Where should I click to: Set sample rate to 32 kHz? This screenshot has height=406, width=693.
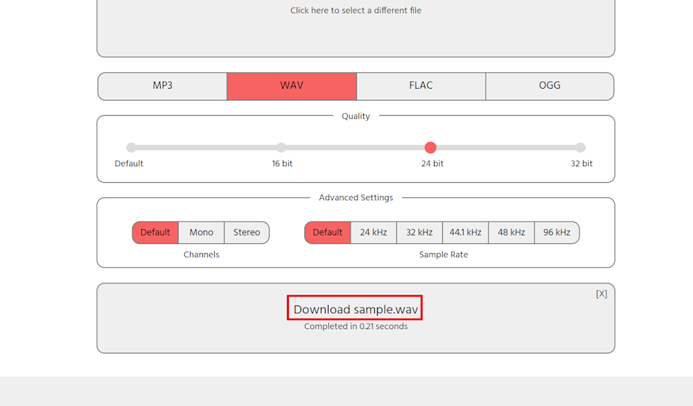click(419, 232)
